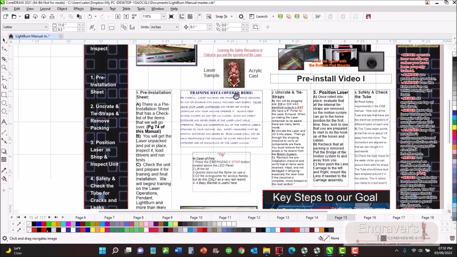457x257 pixels.
Task: Expand the Undo history dropdown arrow
Action: tap(96, 16)
